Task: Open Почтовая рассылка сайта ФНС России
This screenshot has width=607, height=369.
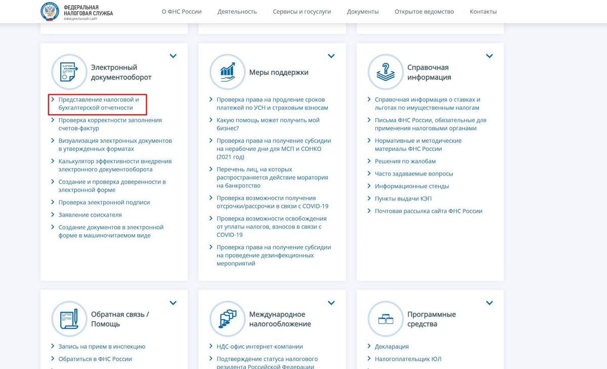Action: coord(428,211)
